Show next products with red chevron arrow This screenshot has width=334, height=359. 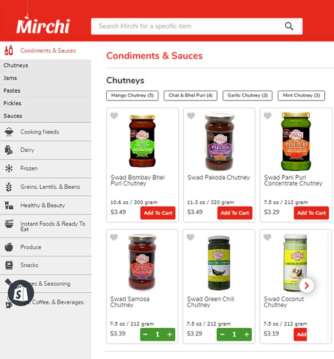point(307,285)
